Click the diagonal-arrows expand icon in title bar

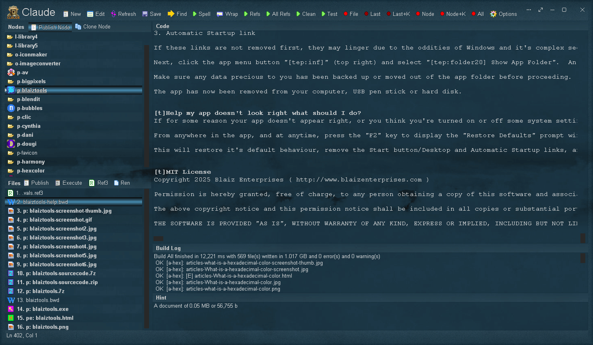[x=541, y=10]
